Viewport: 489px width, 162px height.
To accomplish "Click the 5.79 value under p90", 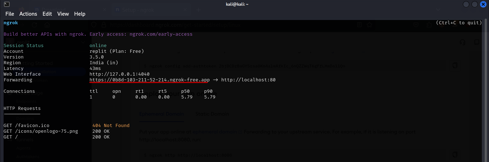I will click(x=210, y=97).
